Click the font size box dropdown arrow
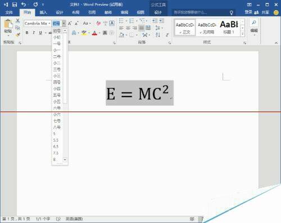 [x=64, y=24]
